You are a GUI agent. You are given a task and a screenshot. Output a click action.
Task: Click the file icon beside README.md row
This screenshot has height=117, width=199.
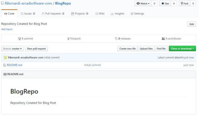click(5, 65)
